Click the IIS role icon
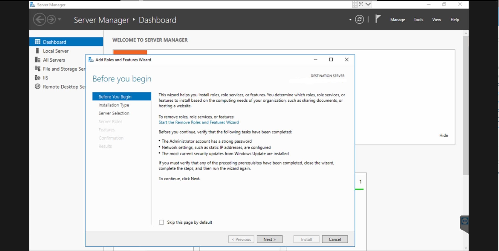499x251 pixels. (38, 78)
